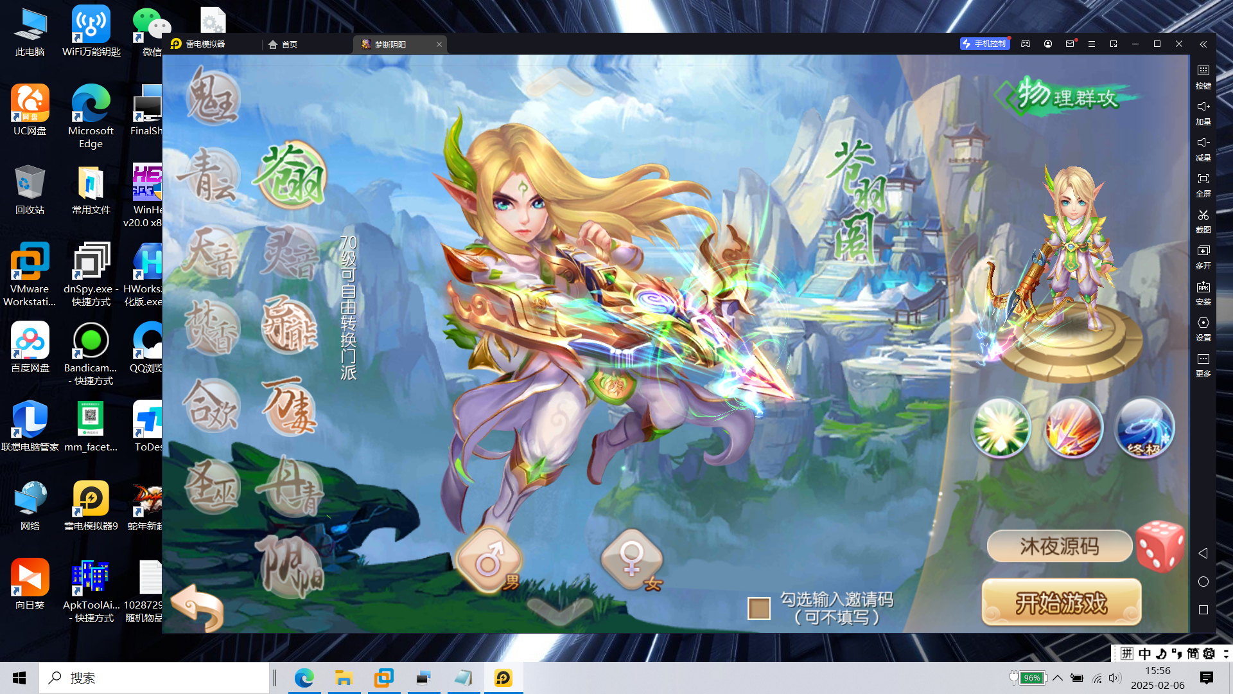Increase volume in emulator sidebar

tap(1203, 112)
